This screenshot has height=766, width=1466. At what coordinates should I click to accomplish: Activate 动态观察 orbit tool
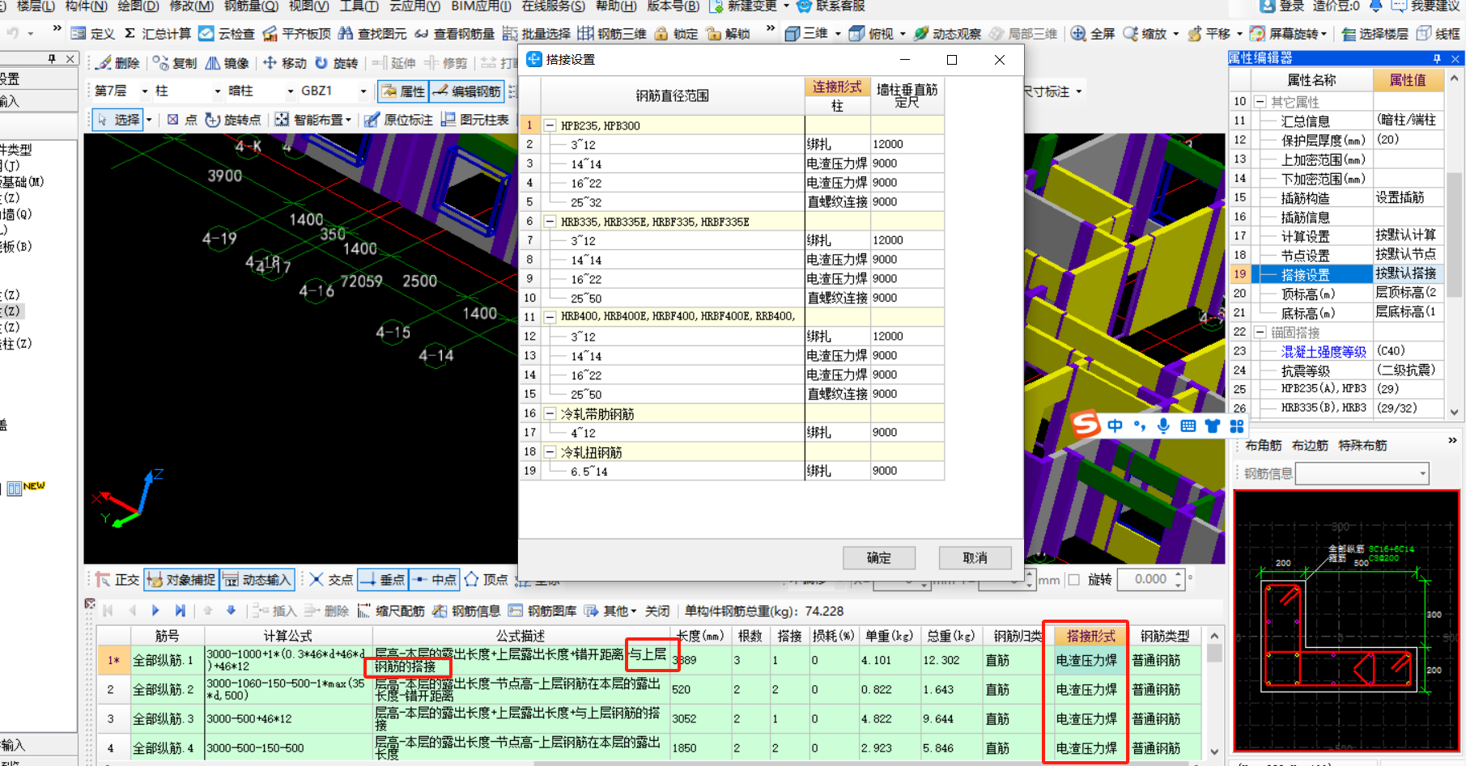point(947,33)
